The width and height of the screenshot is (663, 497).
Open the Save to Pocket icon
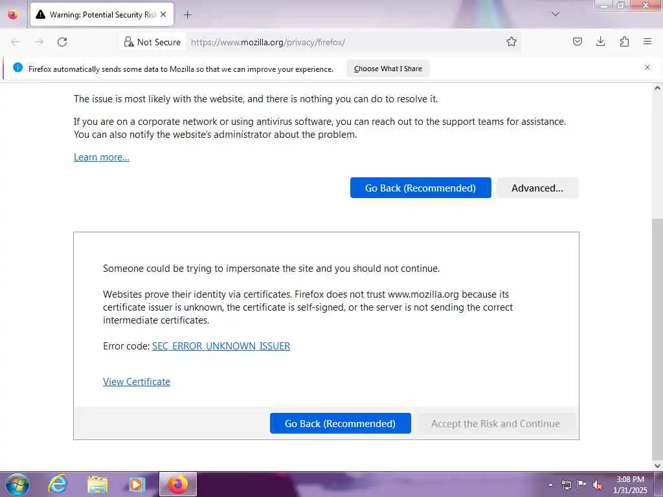click(577, 42)
